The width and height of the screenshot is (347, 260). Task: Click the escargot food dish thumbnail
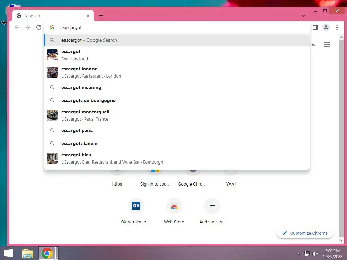click(x=52, y=55)
